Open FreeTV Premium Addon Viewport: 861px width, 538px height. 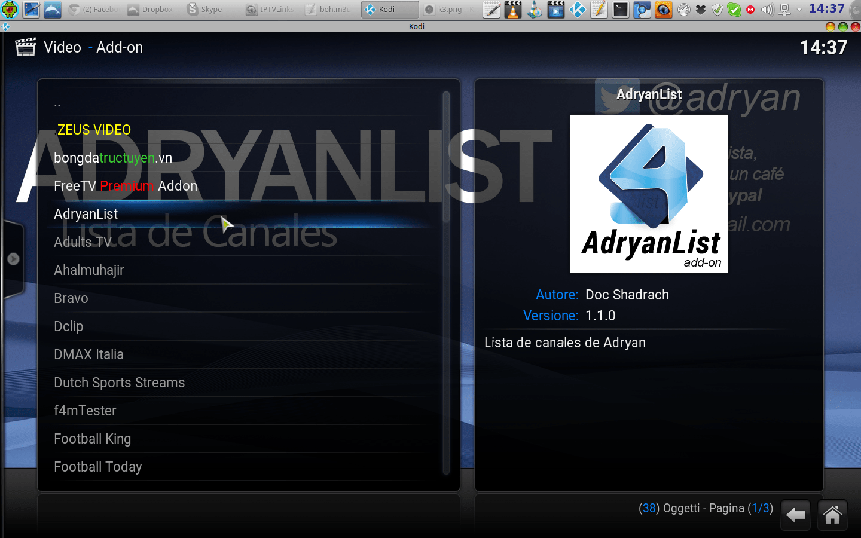coord(242,186)
